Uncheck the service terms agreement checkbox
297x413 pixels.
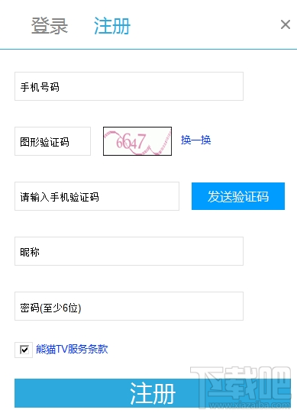tap(24, 350)
